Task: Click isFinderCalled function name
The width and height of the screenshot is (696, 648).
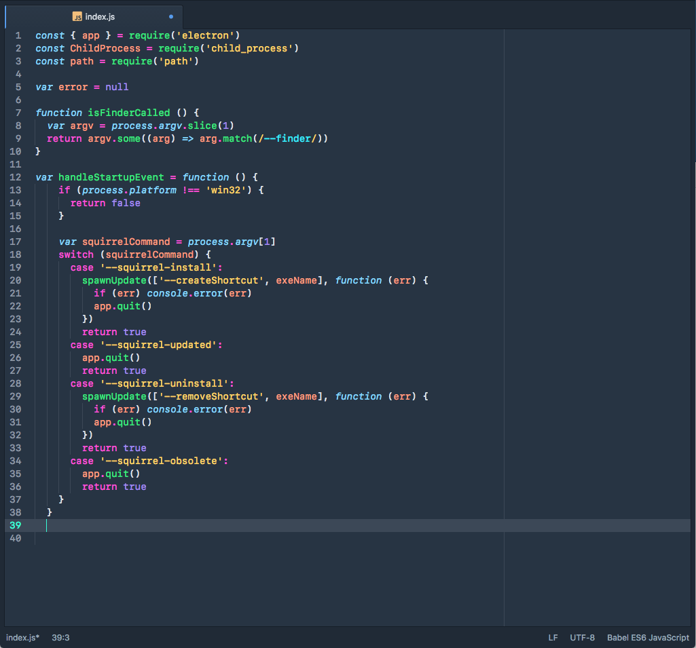Action: click(x=129, y=113)
